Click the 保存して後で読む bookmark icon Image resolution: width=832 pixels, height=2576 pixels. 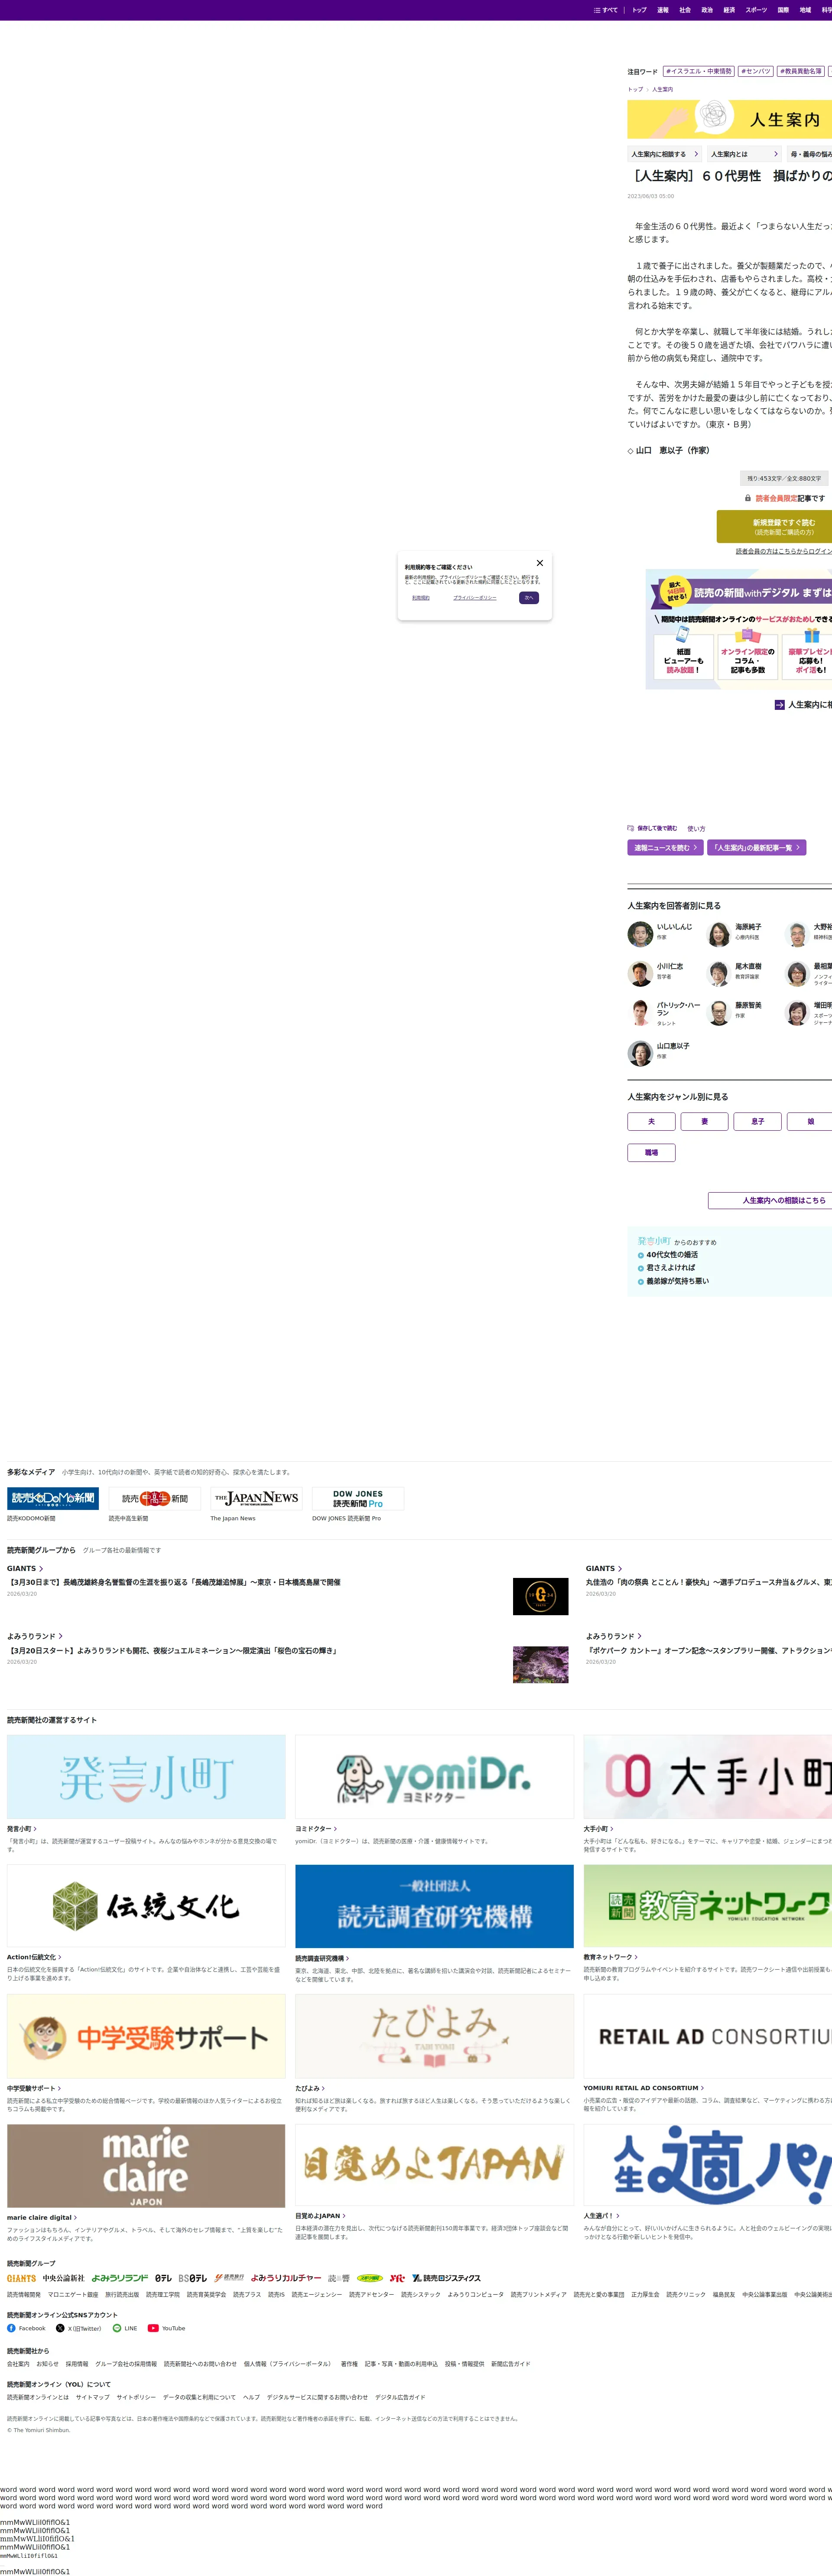631,828
